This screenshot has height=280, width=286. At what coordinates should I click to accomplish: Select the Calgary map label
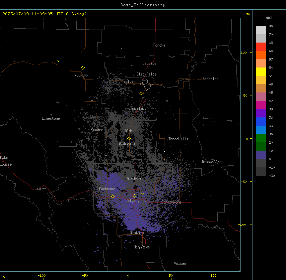(x=132, y=201)
